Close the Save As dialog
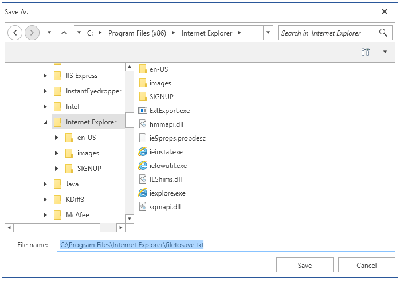This screenshot has height=281, width=400. tap(385, 11)
